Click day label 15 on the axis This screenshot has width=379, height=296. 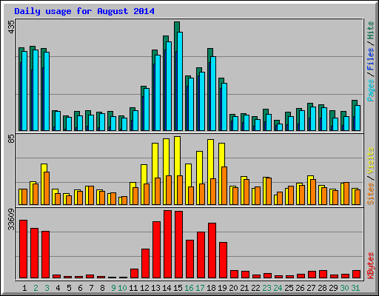point(178,288)
